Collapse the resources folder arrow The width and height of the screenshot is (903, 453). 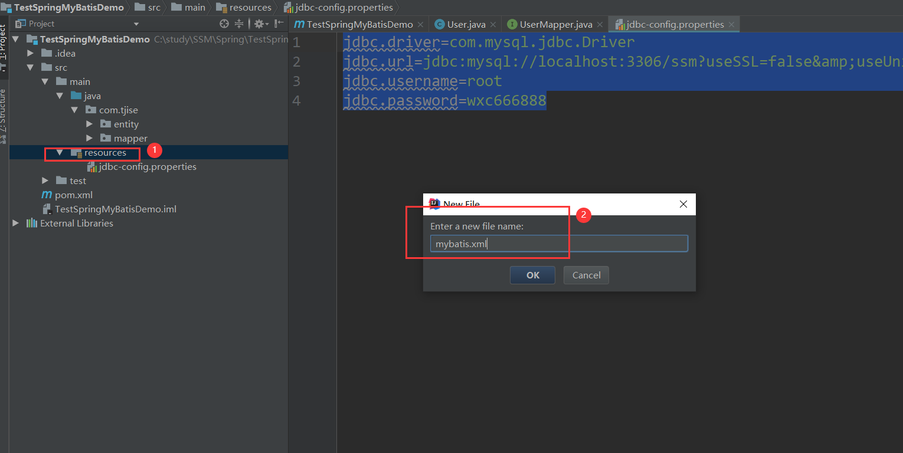(60, 153)
